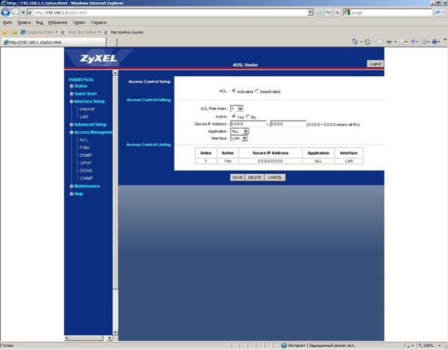Open the Filter page in sidebar

tap(85, 147)
